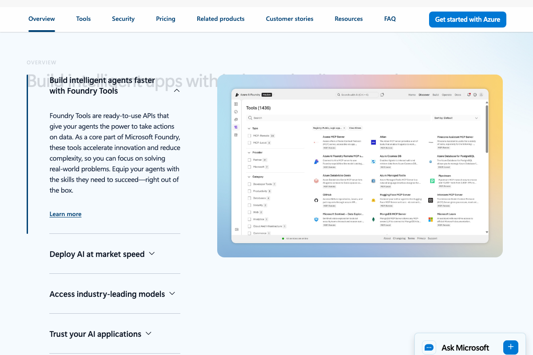
Task: Click the Tools search input field
Action: [x=338, y=118]
